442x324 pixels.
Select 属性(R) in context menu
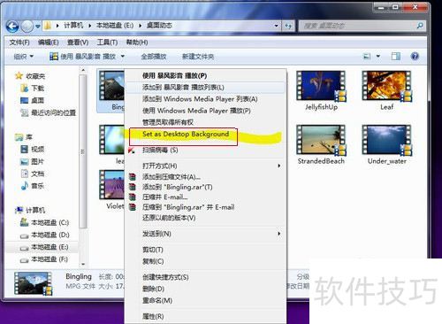153,316
